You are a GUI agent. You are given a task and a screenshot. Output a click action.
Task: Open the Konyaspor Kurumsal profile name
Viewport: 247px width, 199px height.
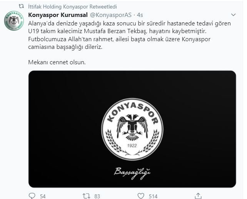[58, 15]
